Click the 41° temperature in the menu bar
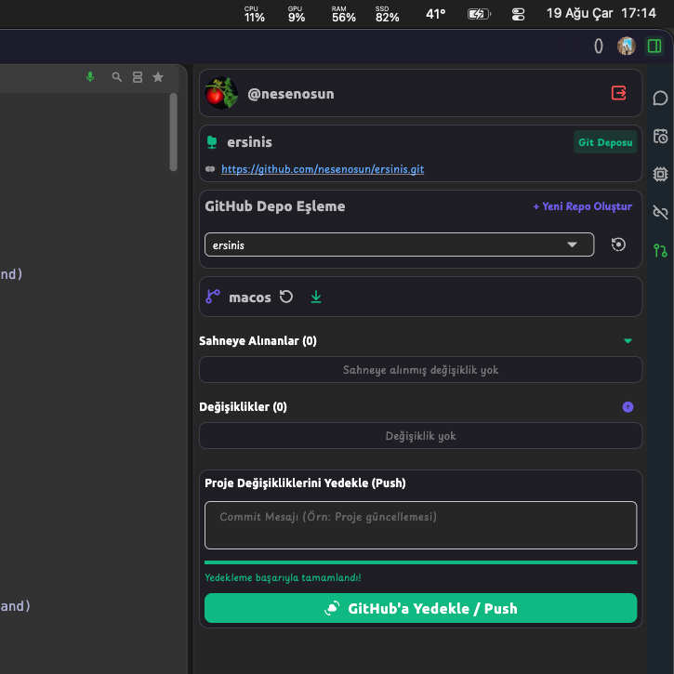This screenshot has width=674, height=674. tap(435, 14)
